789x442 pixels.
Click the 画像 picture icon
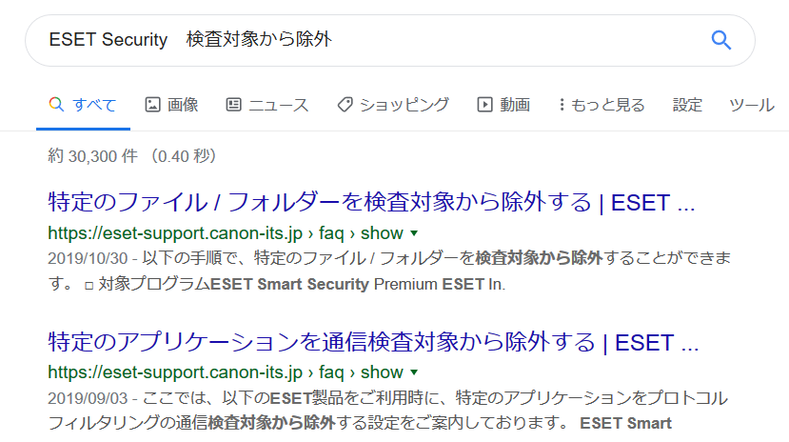point(152,105)
